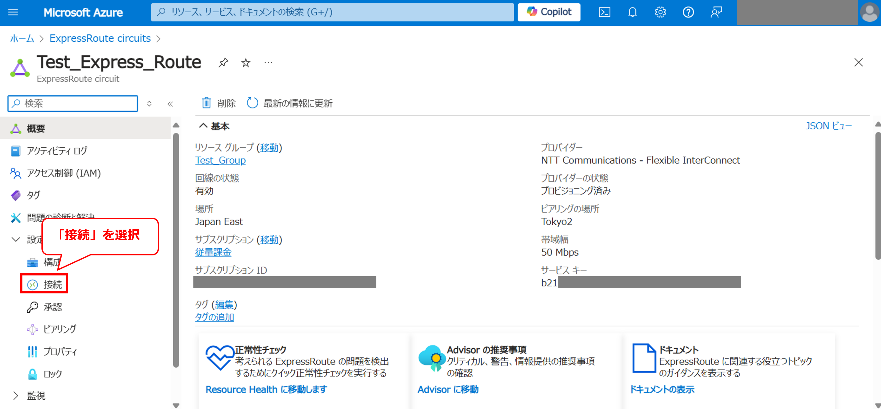This screenshot has width=881, height=409.
Task: Click the help question mark icon
Action: (x=688, y=12)
